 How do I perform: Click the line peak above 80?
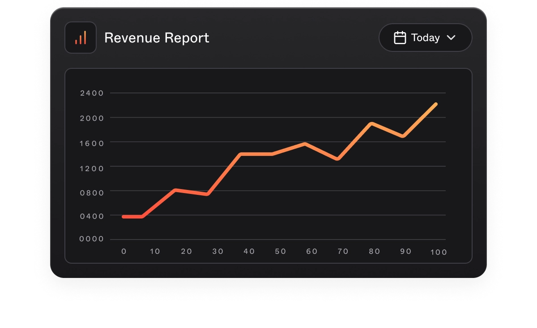(371, 123)
